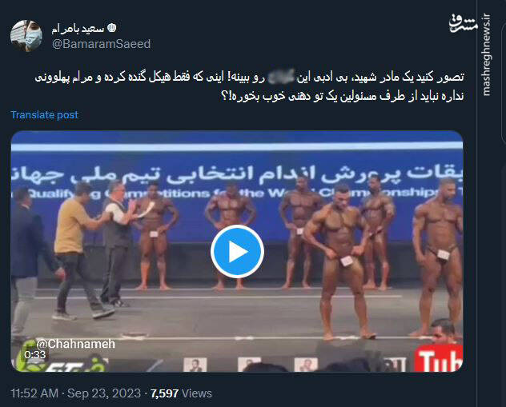This screenshot has width=506, height=407.
Task: Translate the post with Translate post
Action: (45, 114)
